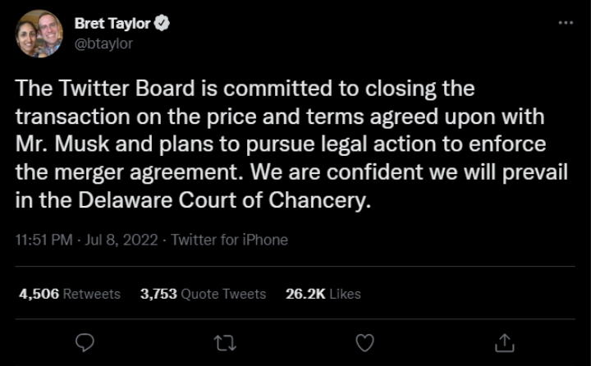
Task: Click the tweet text starting 'The Twitter Board'
Action: click(245, 87)
